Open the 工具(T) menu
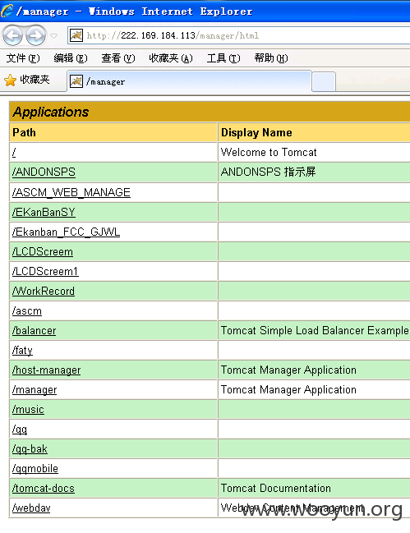Screen dimensions: 410x533 223,58
